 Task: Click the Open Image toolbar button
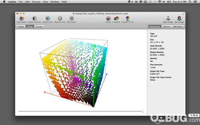(168, 18)
